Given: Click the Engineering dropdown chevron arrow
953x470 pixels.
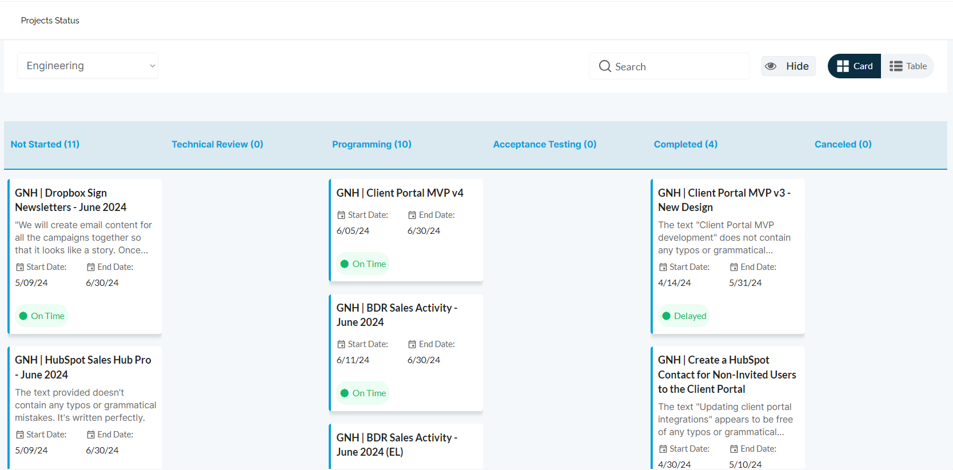Looking at the screenshot, I should [152, 66].
